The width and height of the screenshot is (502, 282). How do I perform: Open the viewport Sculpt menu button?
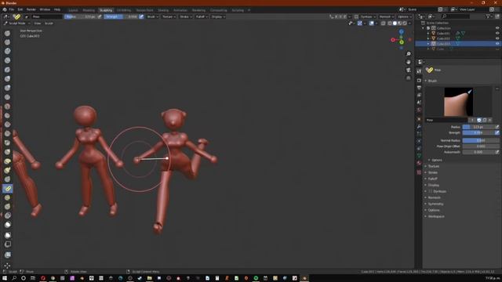click(x=49, y=23)
